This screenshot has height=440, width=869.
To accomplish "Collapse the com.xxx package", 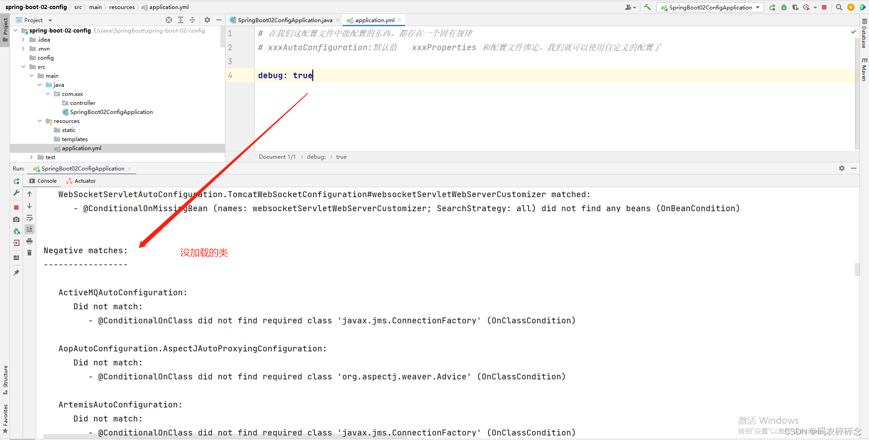I will pyautogui.click(x=48, y=94).
